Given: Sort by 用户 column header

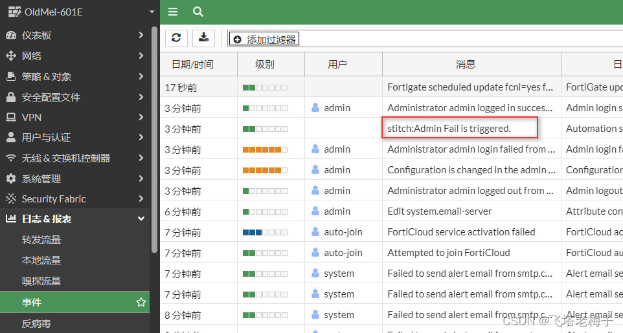Looking at the screenshot, I should pyautogui.click(x=344, y=64).
